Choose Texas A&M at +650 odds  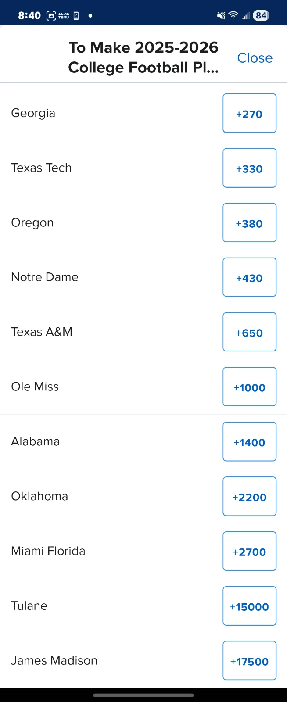click(249, 332)
